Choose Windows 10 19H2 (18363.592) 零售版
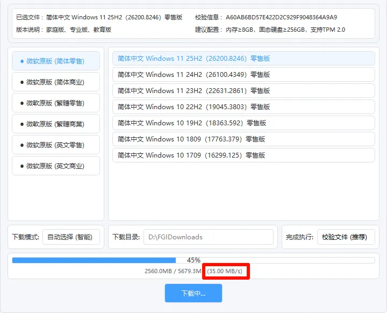Screen dimensions: 387x313 coord(243,123)
